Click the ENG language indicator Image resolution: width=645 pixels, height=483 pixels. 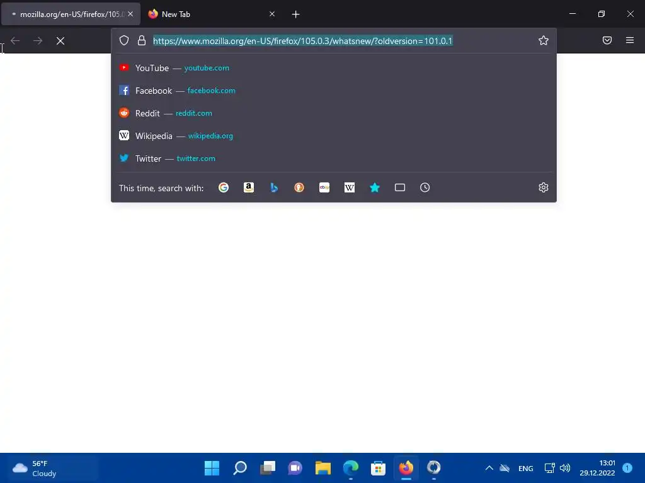(x=526, y=468)
